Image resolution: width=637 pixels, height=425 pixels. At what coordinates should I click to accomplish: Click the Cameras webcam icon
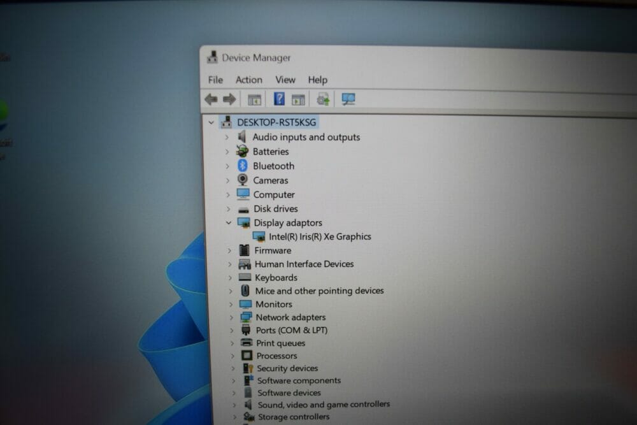click(243, 180)
